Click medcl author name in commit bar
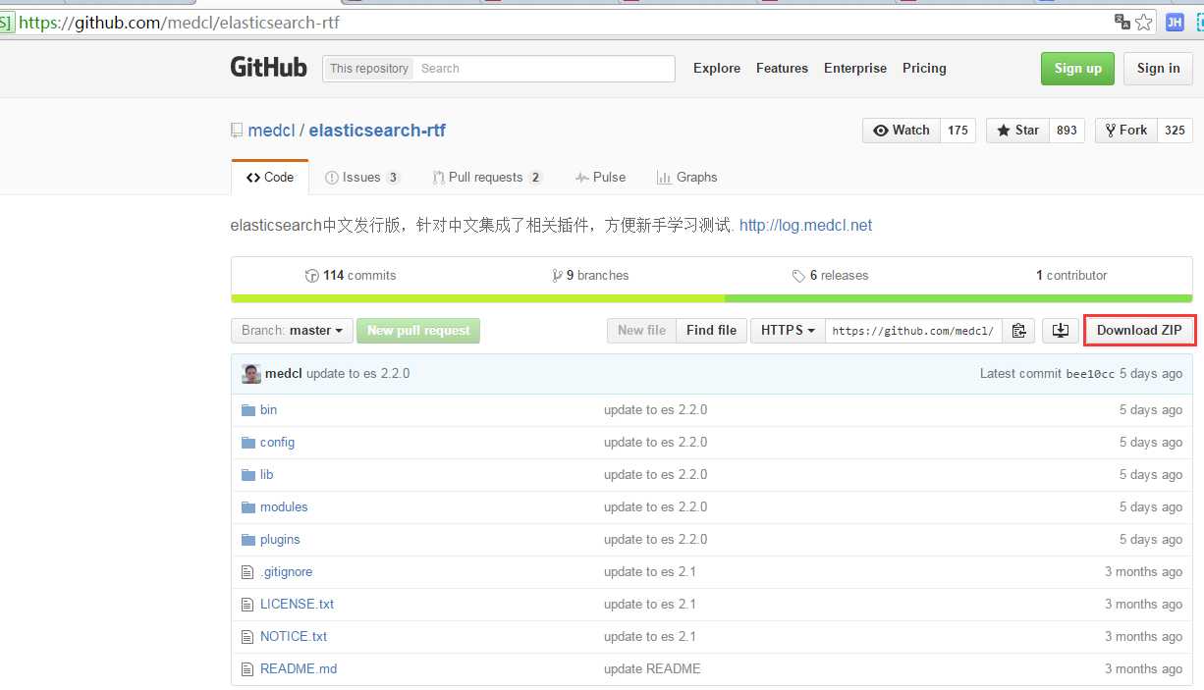Screen dimensions: 1204x690 [284, 374]
